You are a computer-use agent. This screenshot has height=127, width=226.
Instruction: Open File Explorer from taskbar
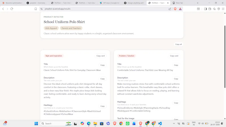point(95,124)
